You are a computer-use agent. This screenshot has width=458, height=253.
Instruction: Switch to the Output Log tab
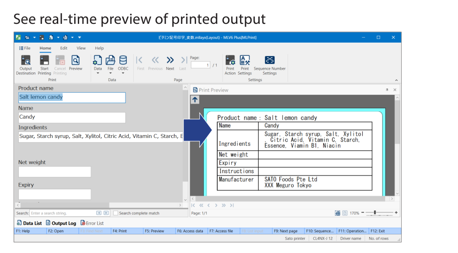[61, 223]
